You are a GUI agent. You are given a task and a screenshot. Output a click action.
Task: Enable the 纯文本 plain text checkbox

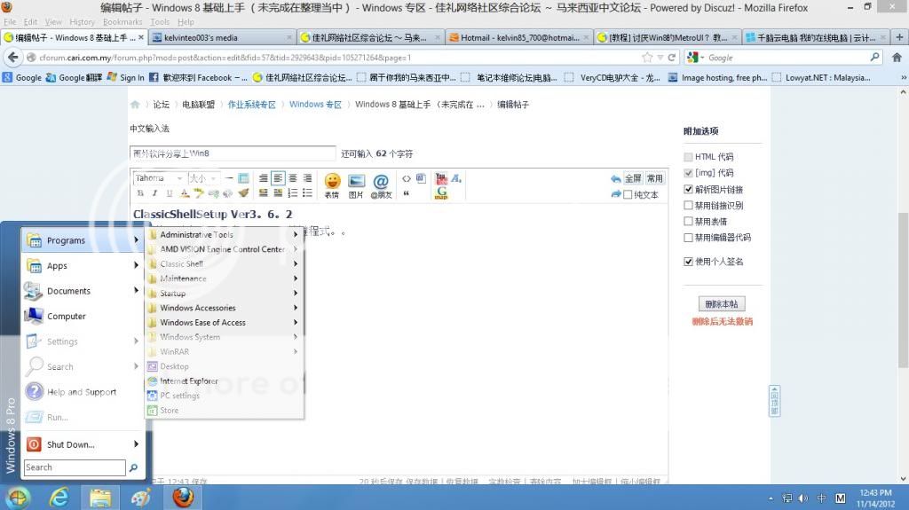tap(628, 194)
